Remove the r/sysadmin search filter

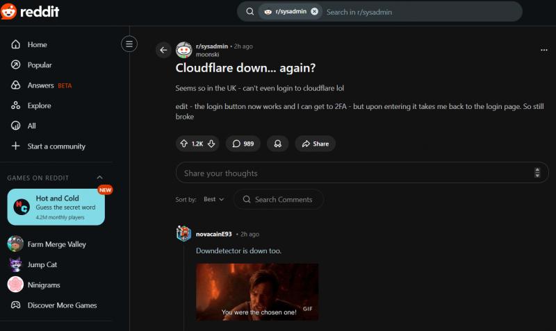(314, 12)
